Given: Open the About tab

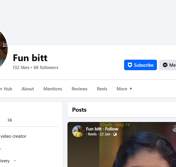Looking at the screenshot, I should pyautogui.click(x=28, y=89).
